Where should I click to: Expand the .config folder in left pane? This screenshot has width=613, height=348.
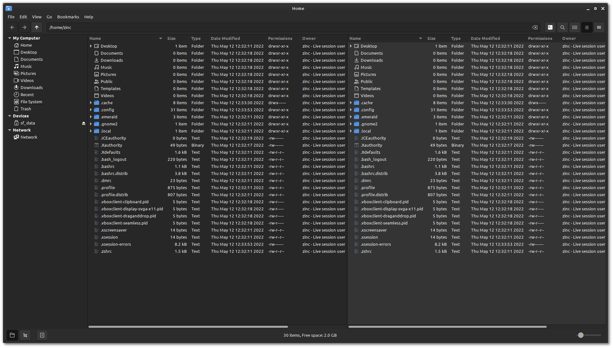(x=91, y=110)
